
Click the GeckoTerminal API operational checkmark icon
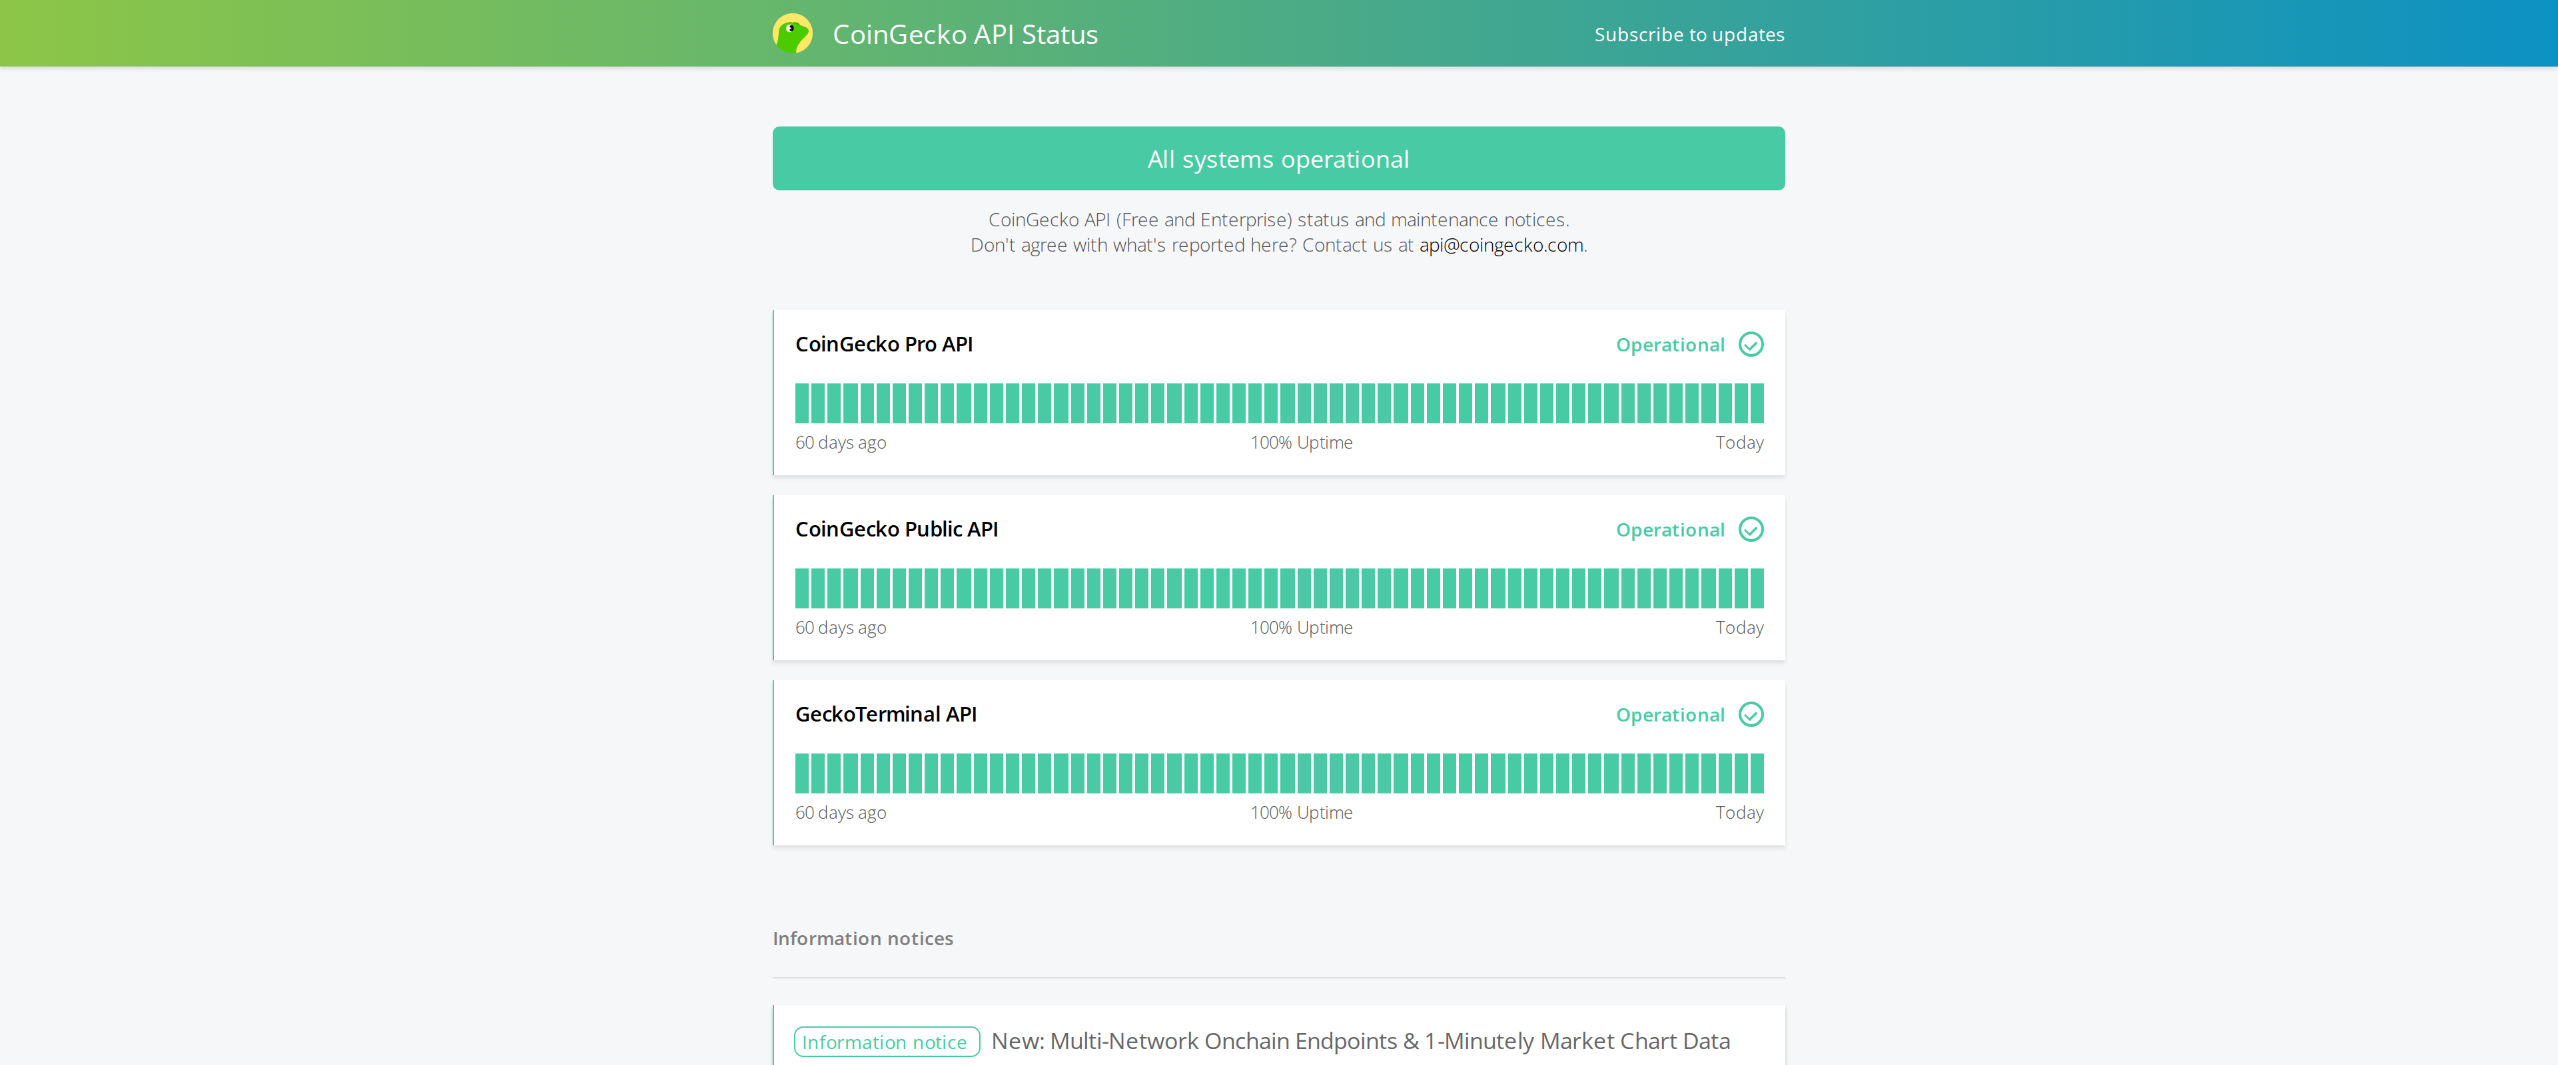1751,715
